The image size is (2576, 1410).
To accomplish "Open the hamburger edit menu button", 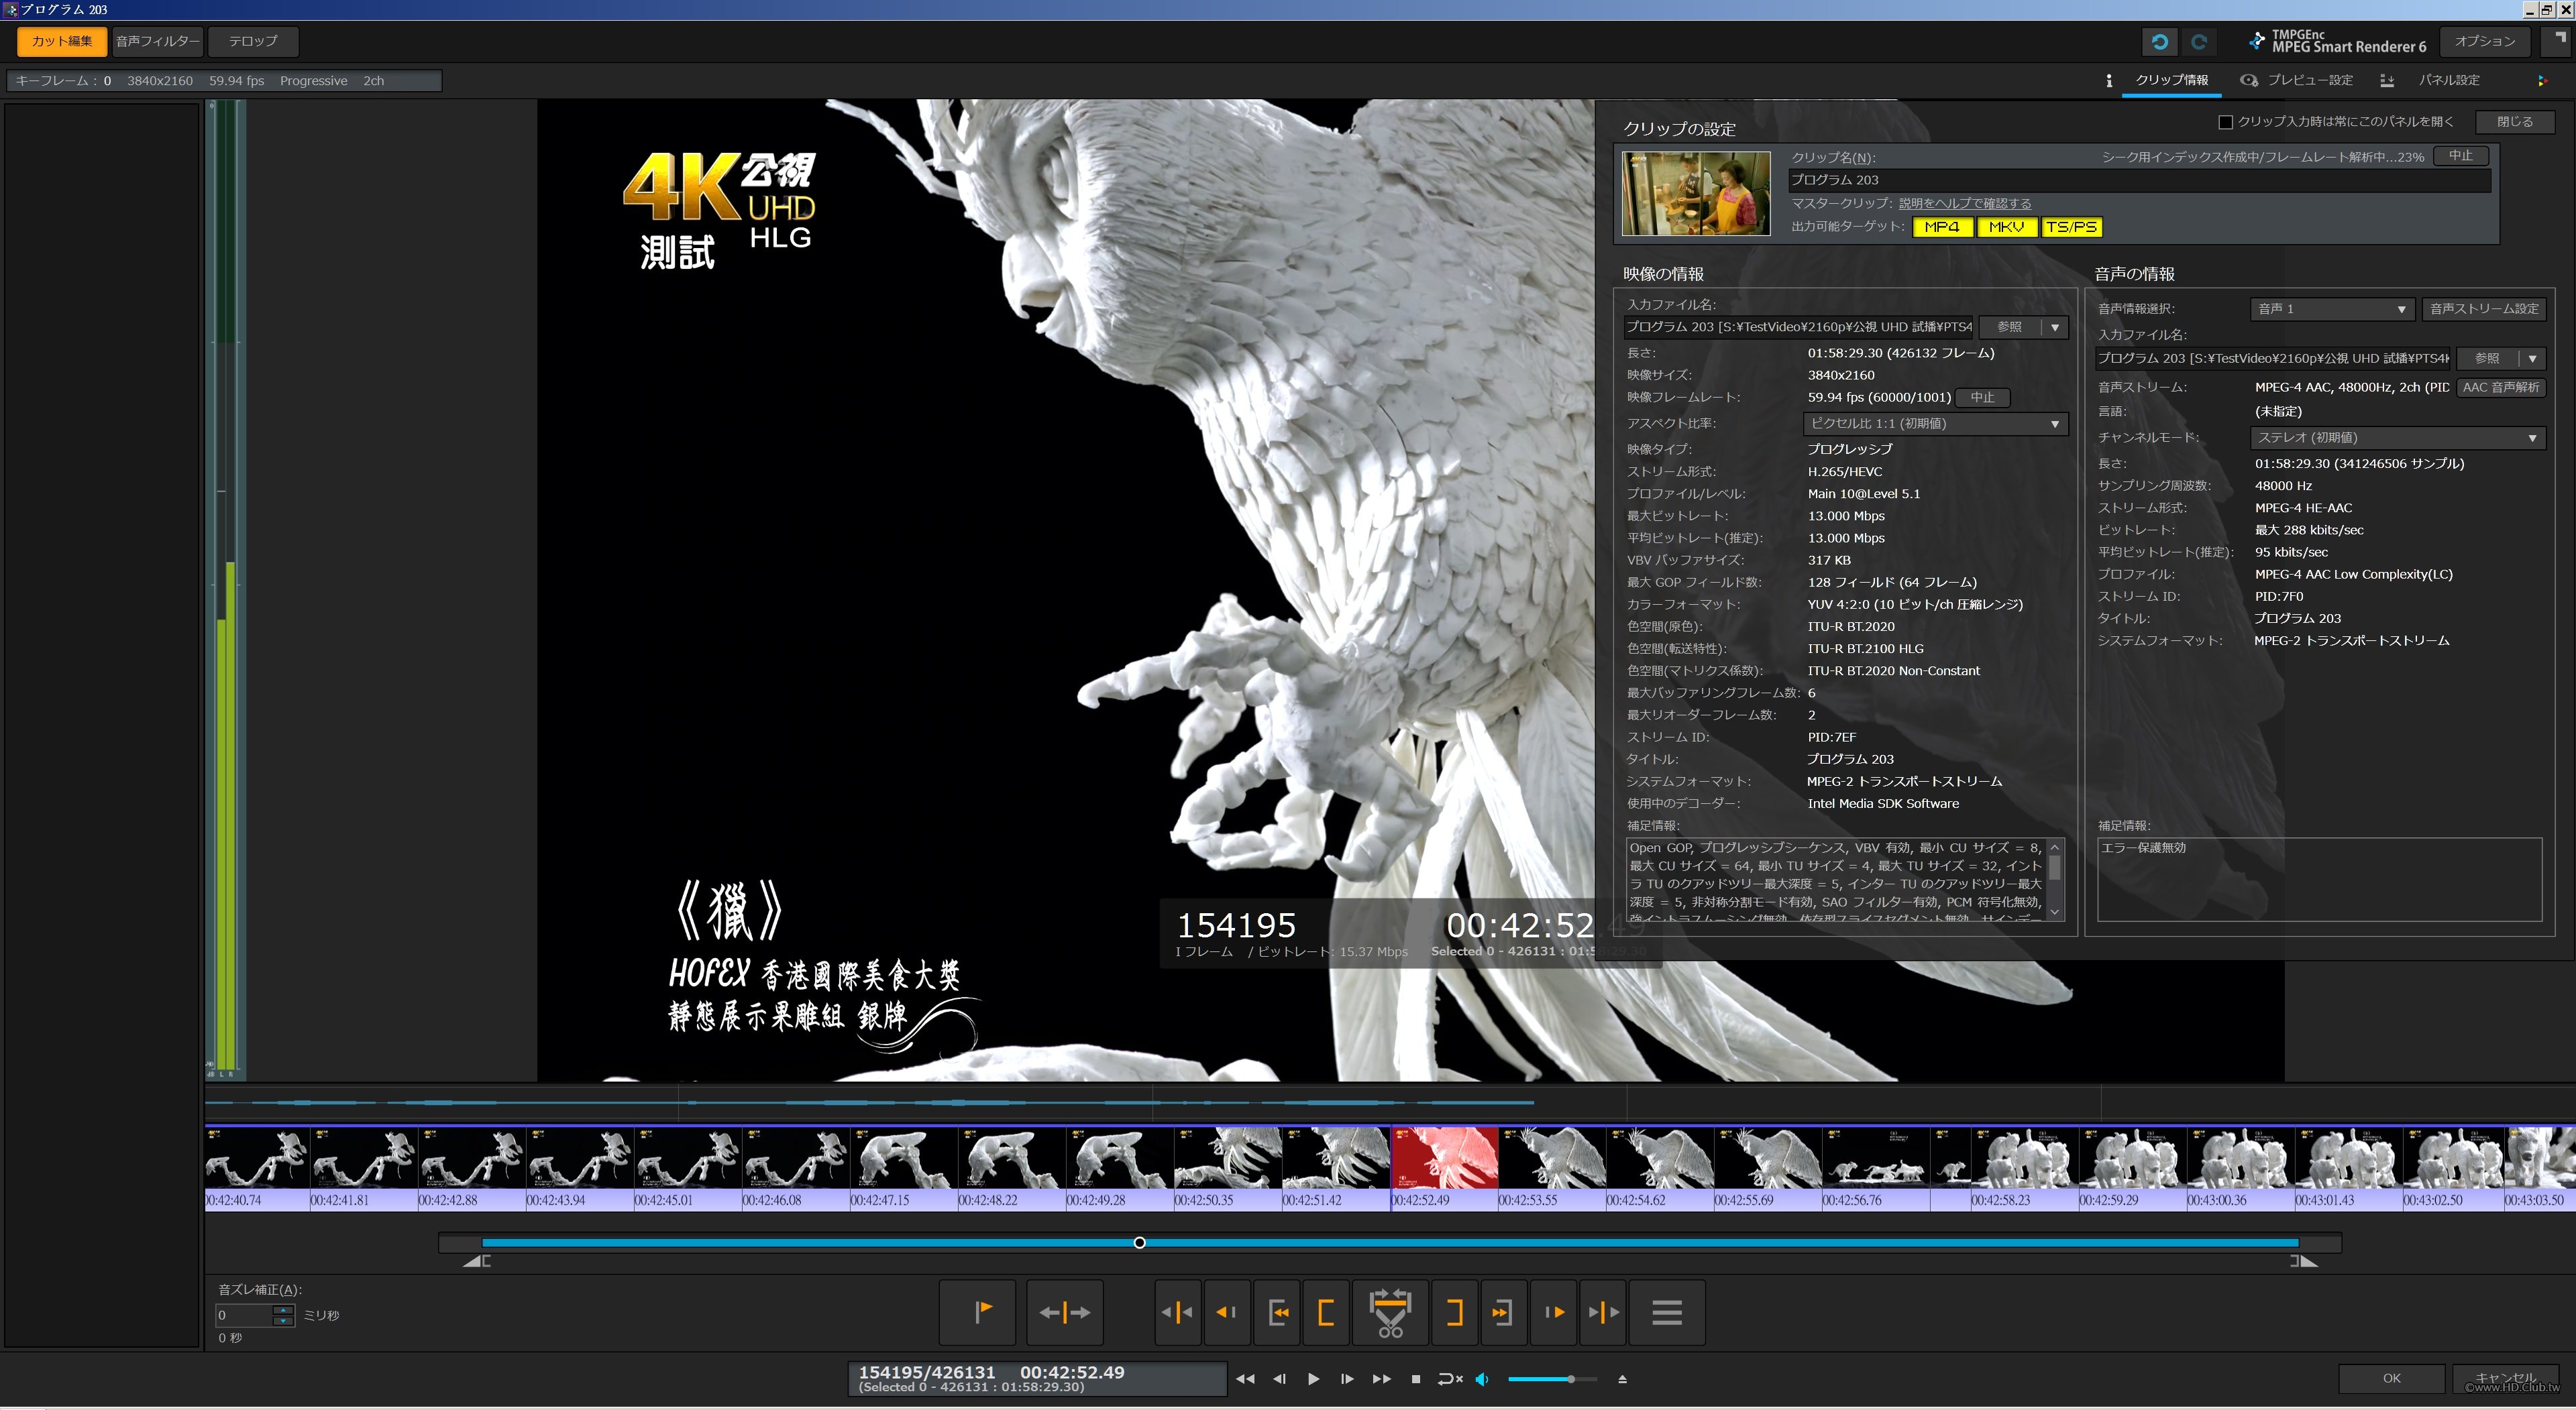I will tap(1666, 1312).
